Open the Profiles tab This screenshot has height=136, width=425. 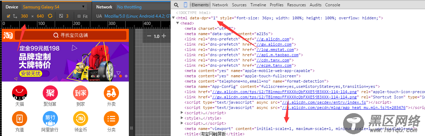coord(277,5)
